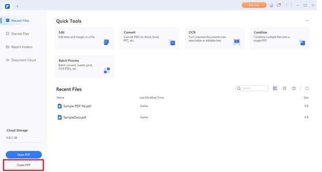Switch to list view layout
The height and width of the screenshot is (172, 322).
point(275,88)
